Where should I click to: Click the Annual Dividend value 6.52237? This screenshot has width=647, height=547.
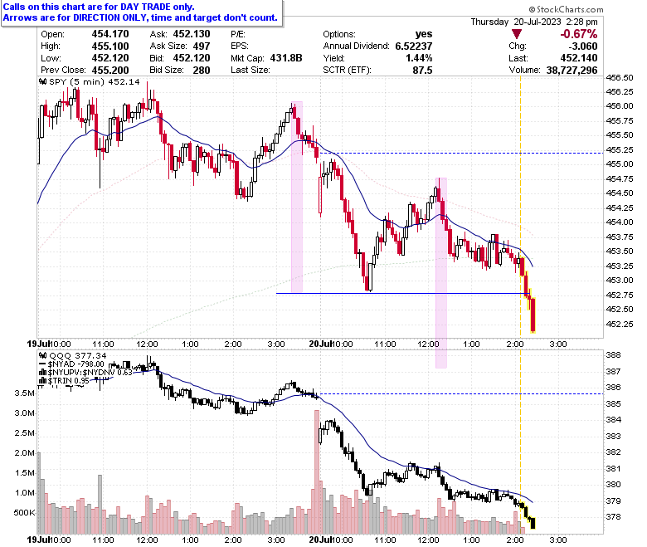point(414,46)
